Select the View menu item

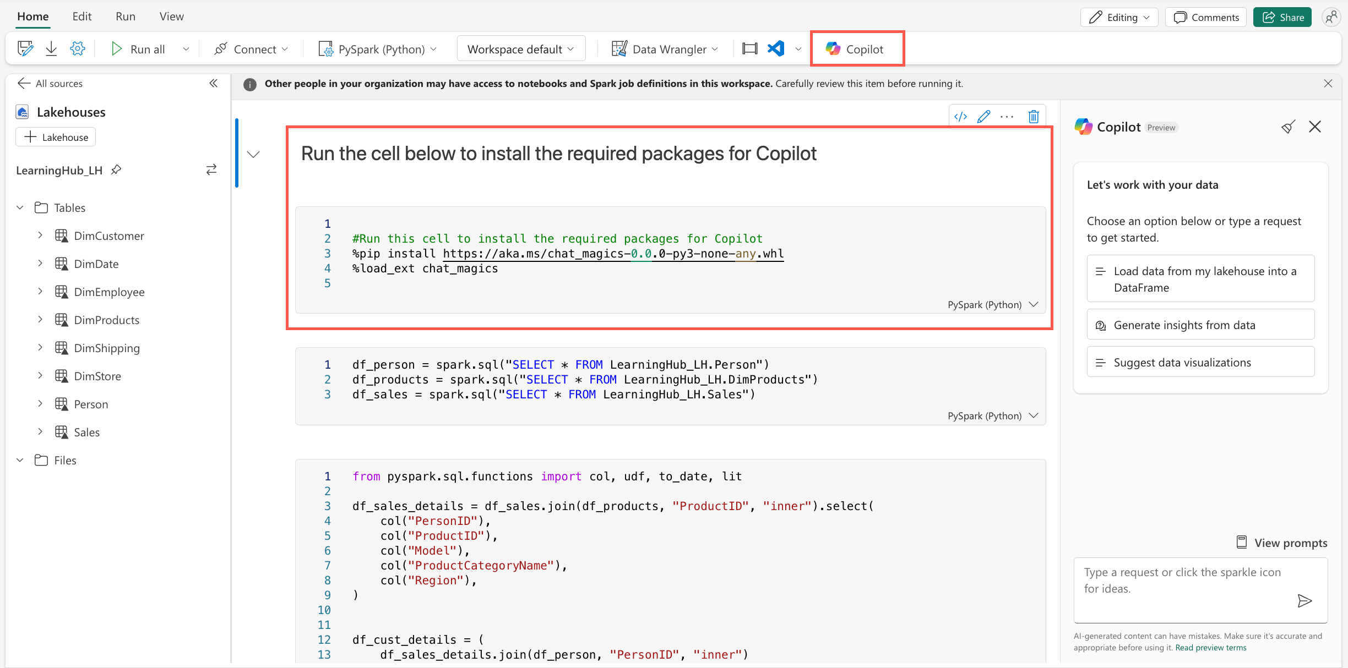coord(168,17)
